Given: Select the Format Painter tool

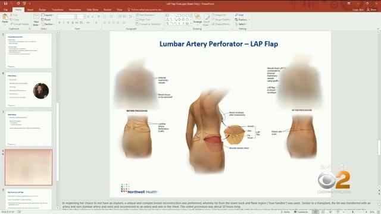Looking at the screenshot, I should click(x=20, y=24).
